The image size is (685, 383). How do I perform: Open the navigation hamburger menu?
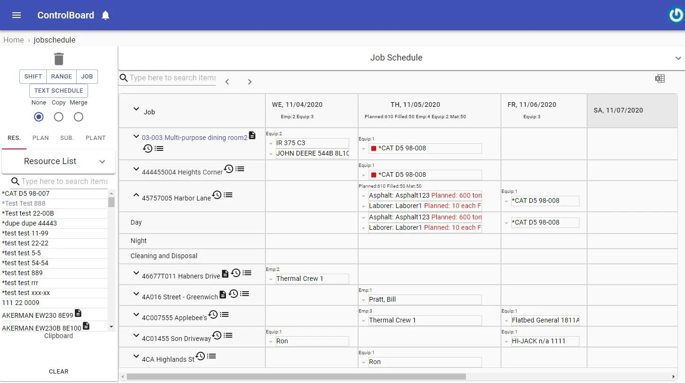click(x=16, y=15)
